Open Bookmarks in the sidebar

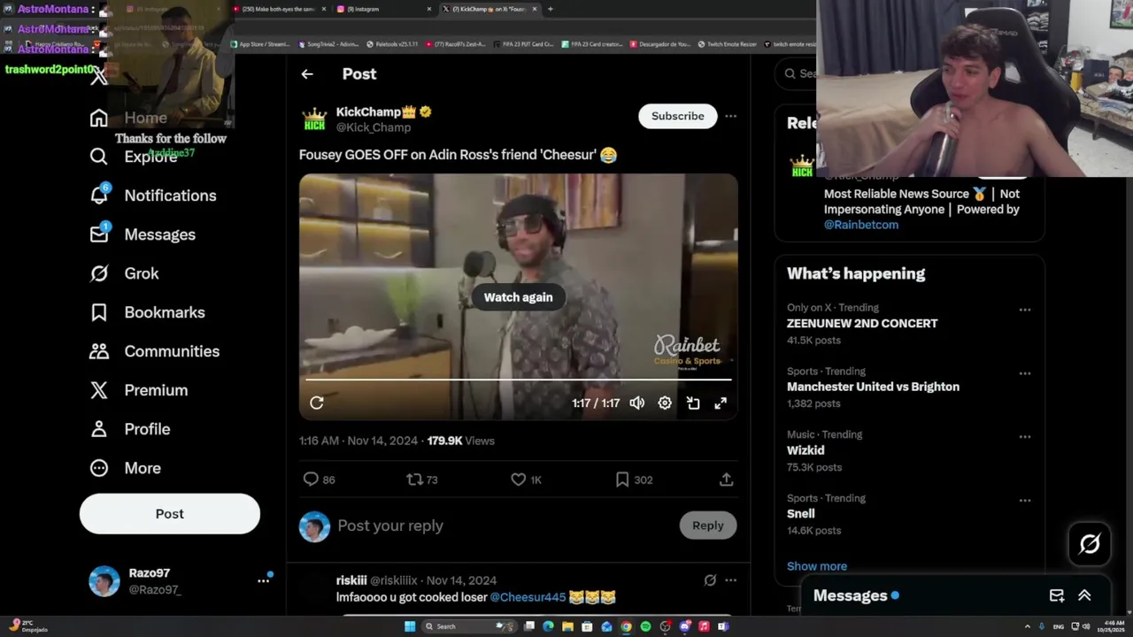click(x=148, y=312)
